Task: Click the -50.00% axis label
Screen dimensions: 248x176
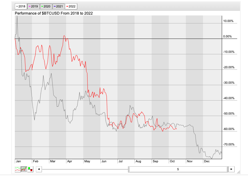Action: (x=229, y=113)
